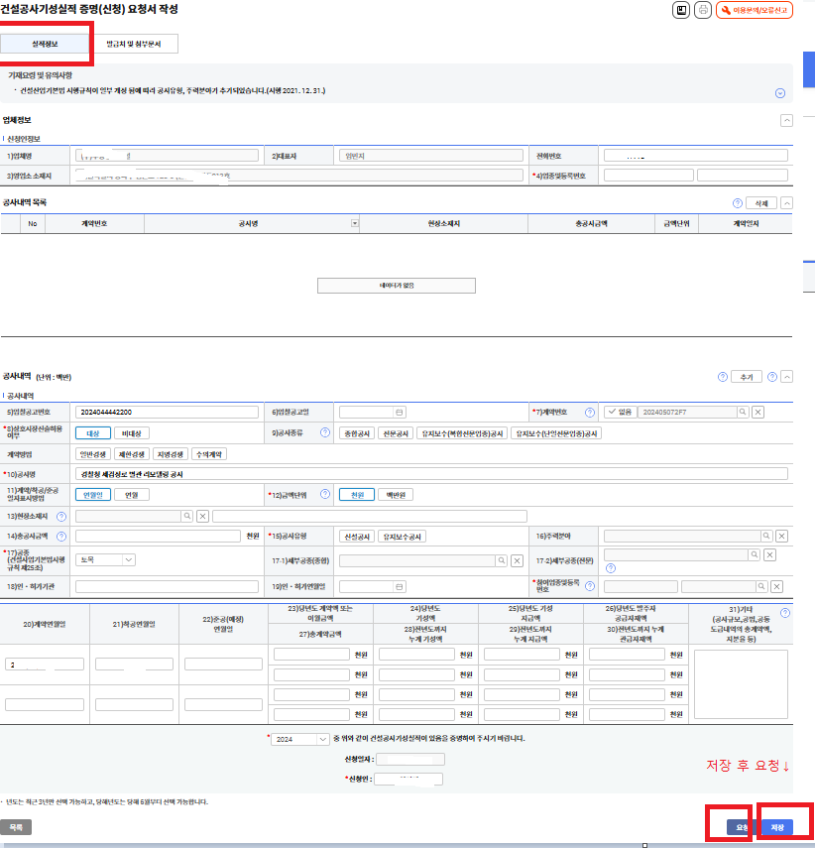
Task: Clear 17-2)세부공종(전문) with the X button
Action: point(770,554)
